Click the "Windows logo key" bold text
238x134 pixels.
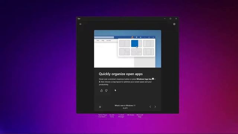point(144,79)
